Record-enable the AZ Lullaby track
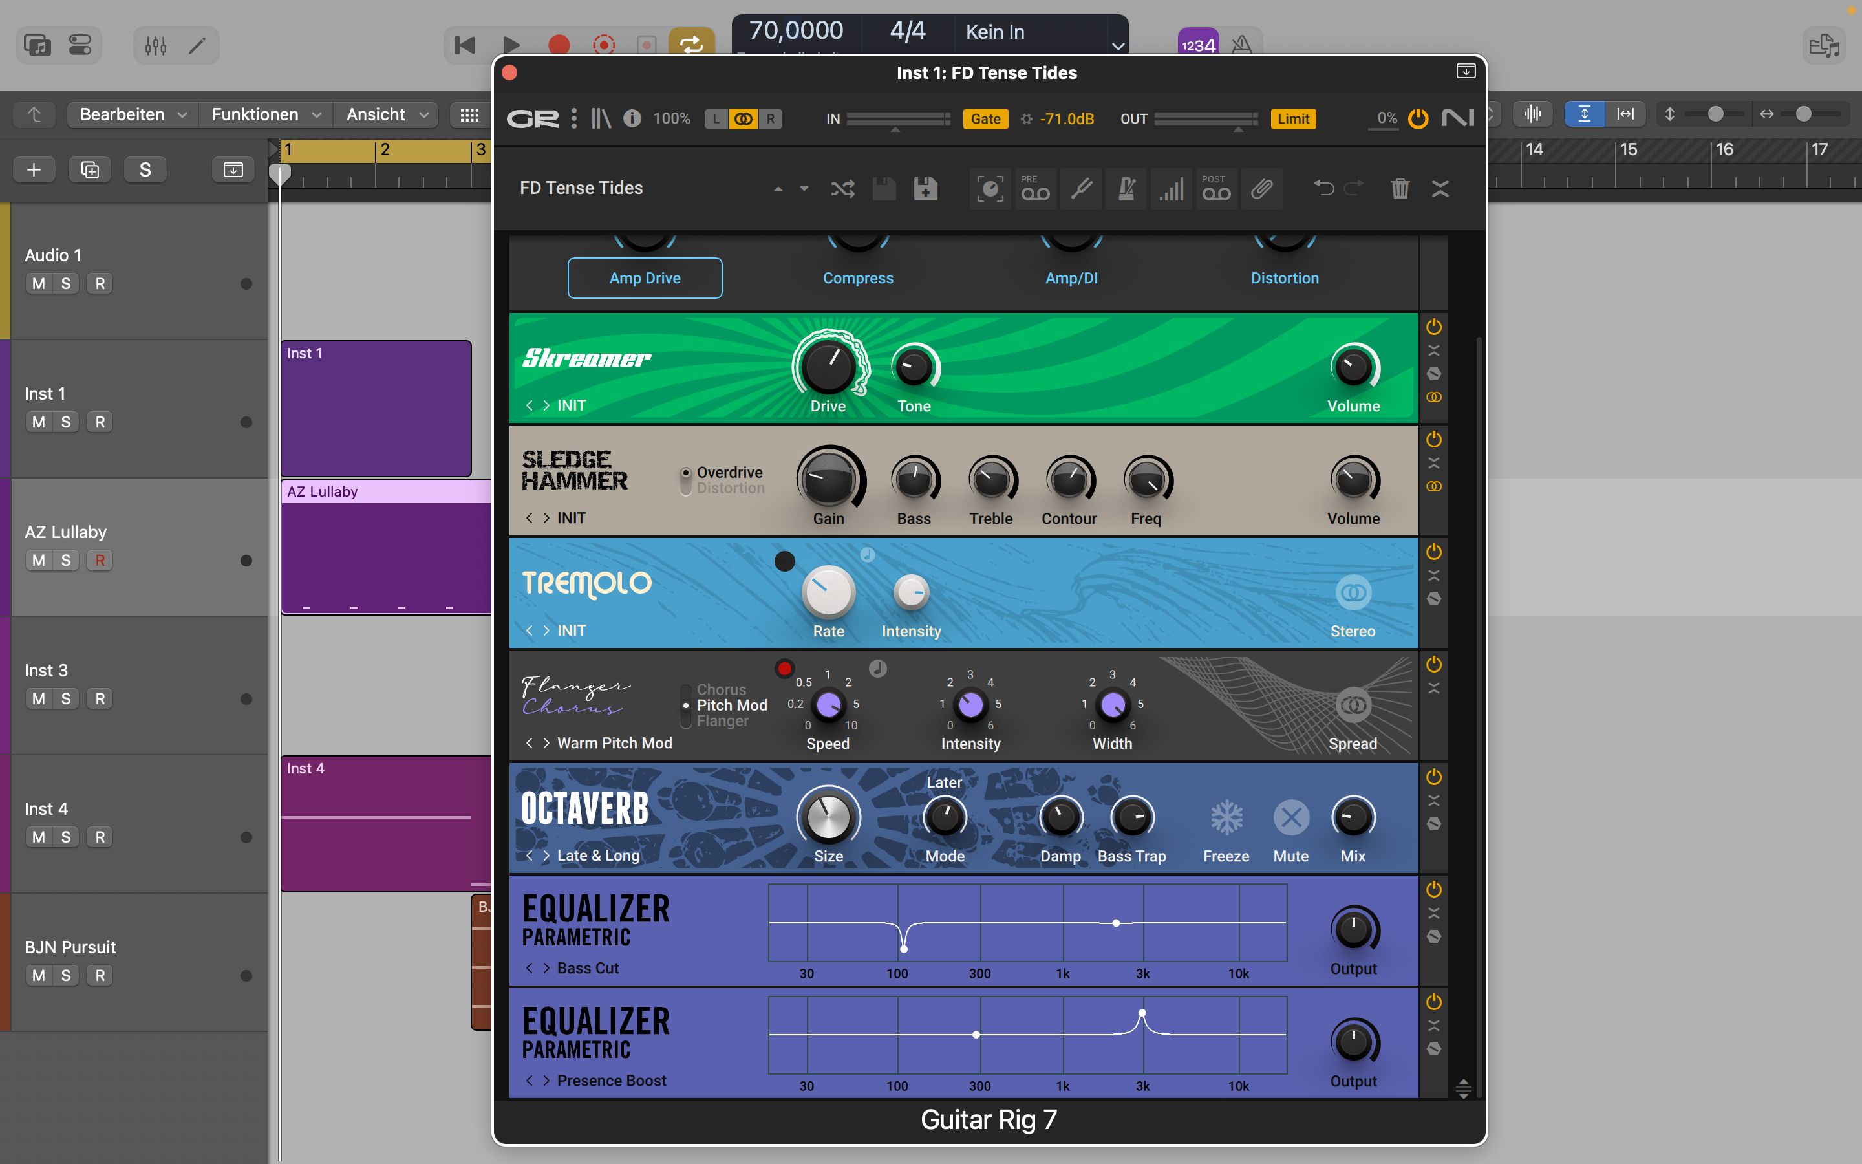This screenshot has height=1164, width=1862. (100, 561)
